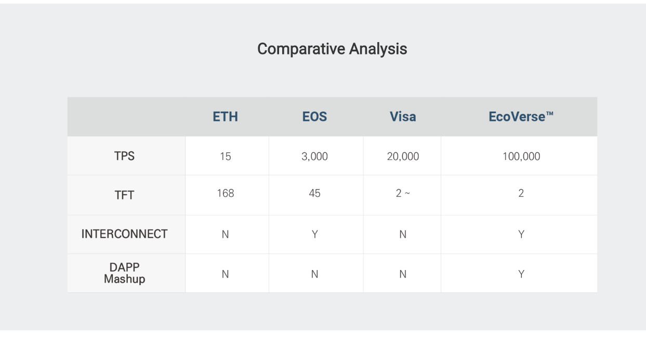Click the EOS INTERCONNECT cell showing Y
The image size is (646, 348).
coord(314,235)
